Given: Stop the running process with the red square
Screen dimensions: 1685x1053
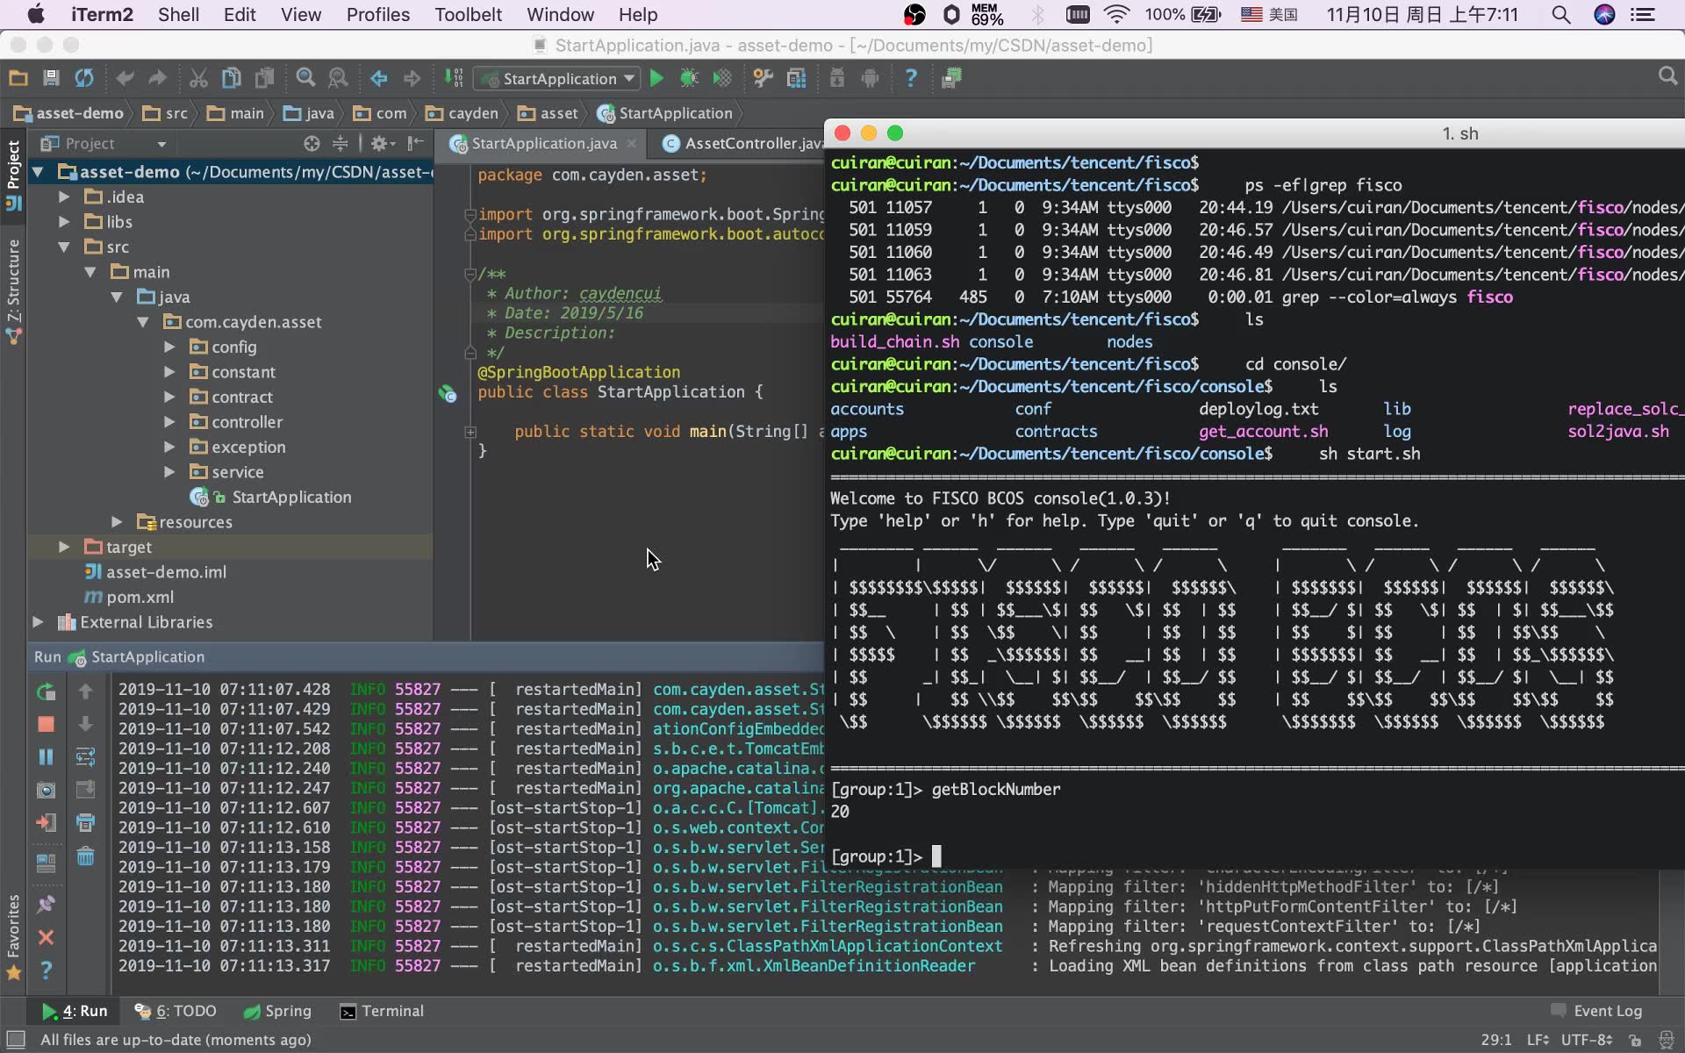Looking at the screenshot, I should point(46,724).
